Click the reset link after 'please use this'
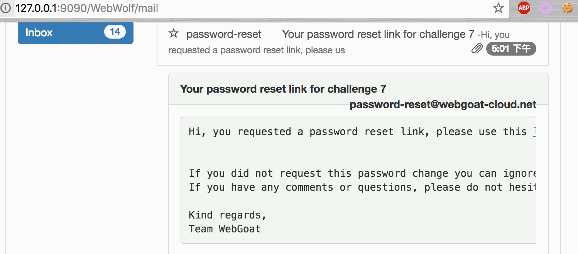The image size is (578, 254). 534,132
